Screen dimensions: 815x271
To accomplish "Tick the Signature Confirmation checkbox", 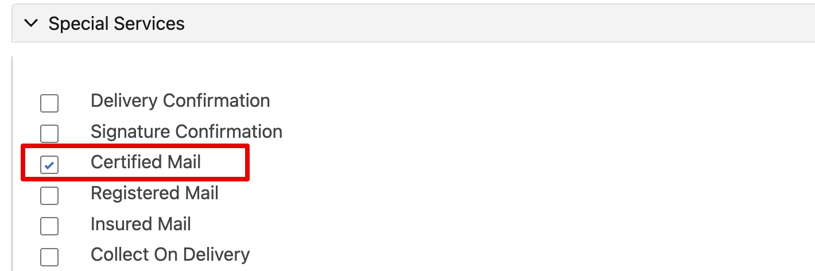I will coord(49,134).
